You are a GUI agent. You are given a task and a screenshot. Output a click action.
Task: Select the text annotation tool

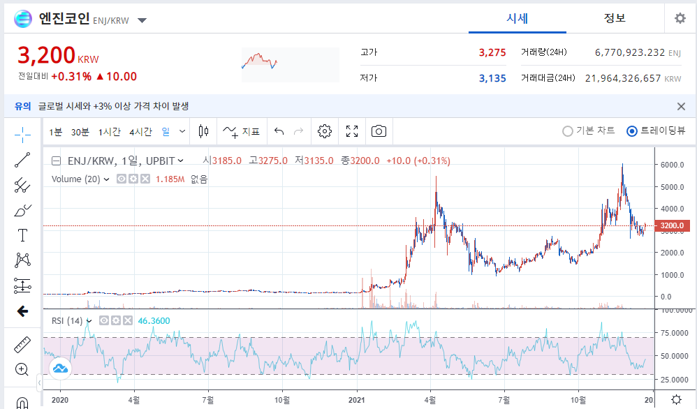tap(22, 235)
